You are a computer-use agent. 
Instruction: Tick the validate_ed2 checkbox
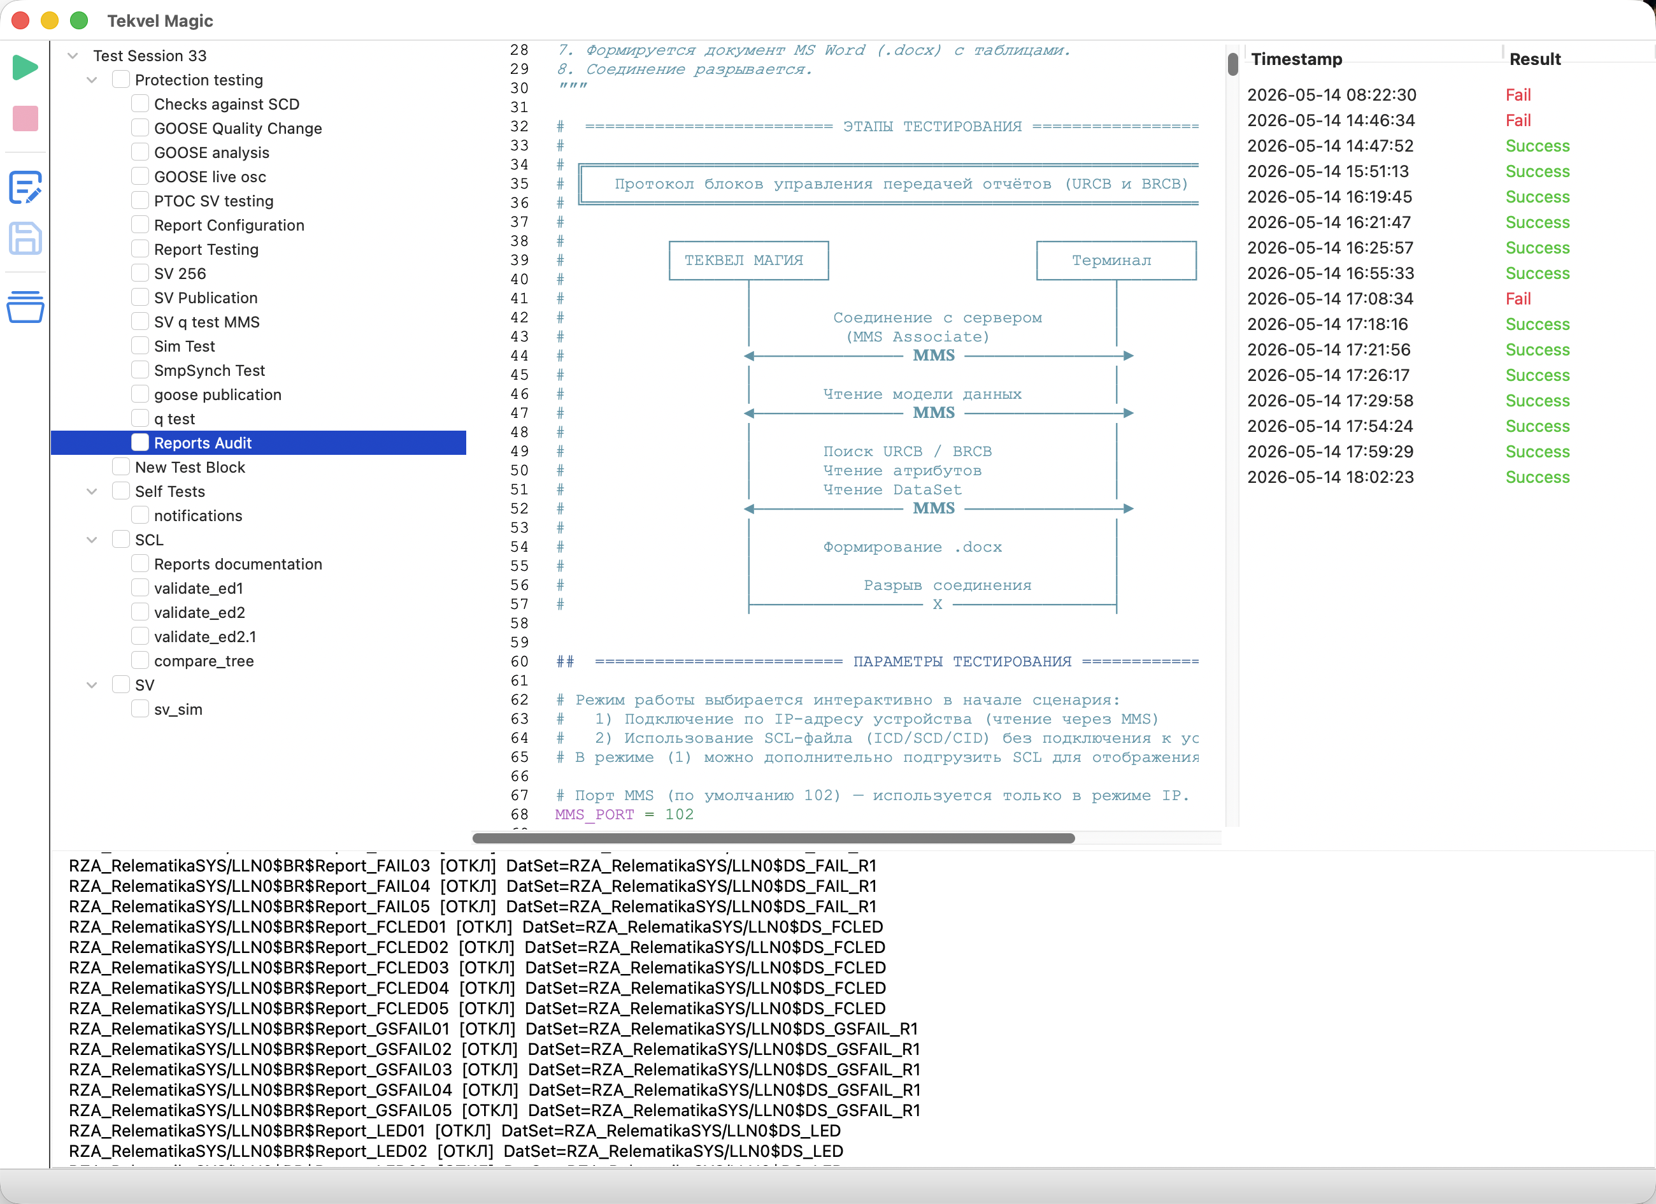click(140, 612)
